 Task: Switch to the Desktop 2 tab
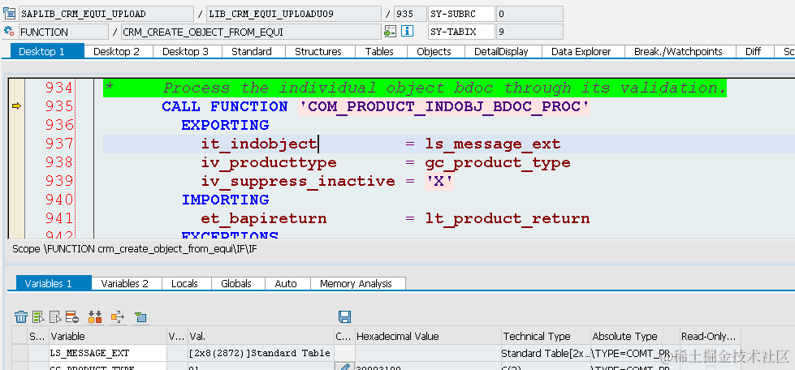pyautogui.click(x=116, y=51)
